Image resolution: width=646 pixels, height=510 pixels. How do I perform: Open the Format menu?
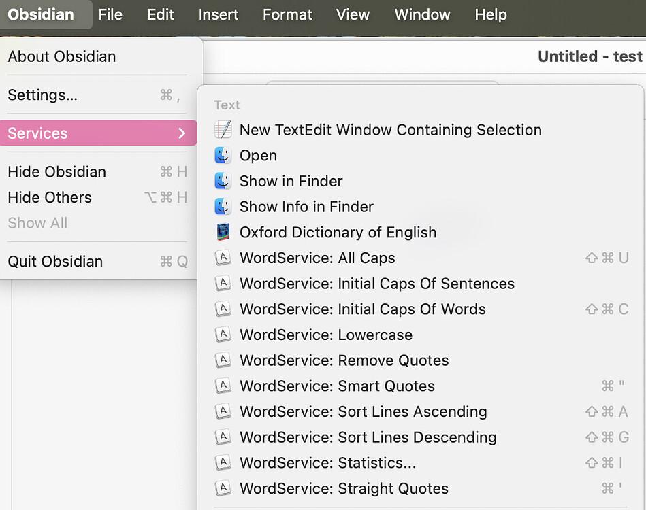click(x=287, y=14)
